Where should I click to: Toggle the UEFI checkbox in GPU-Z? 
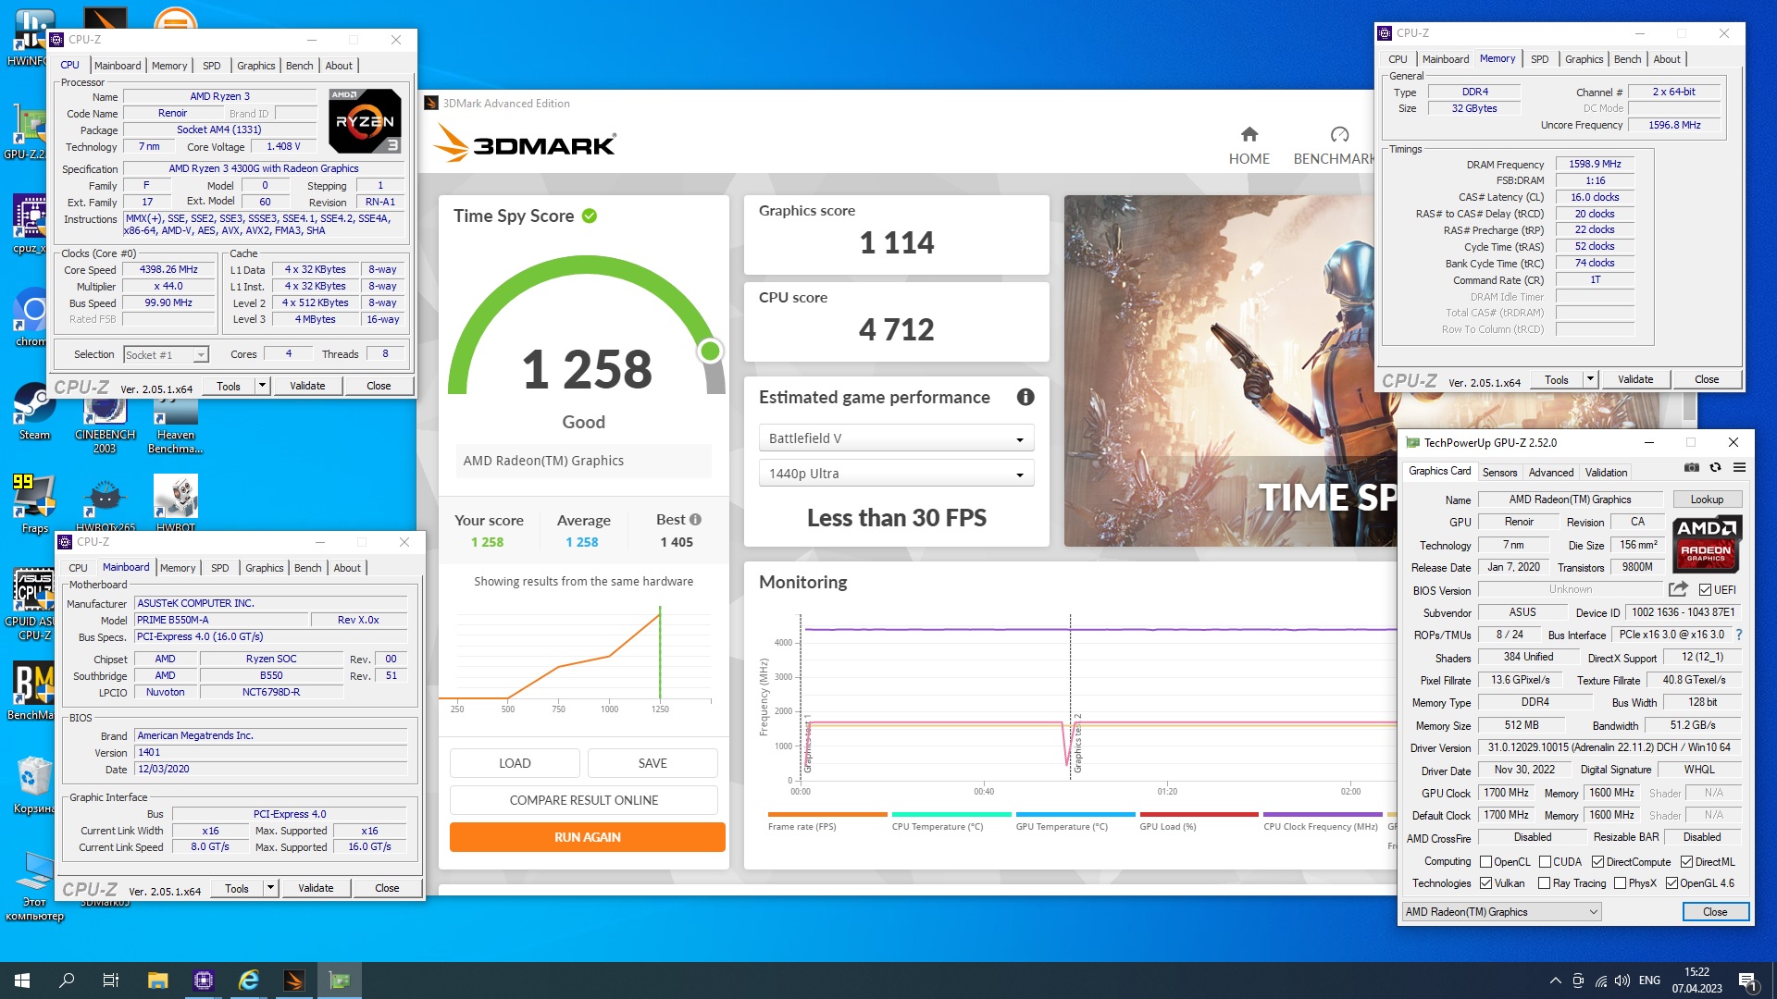[1705, 589]
